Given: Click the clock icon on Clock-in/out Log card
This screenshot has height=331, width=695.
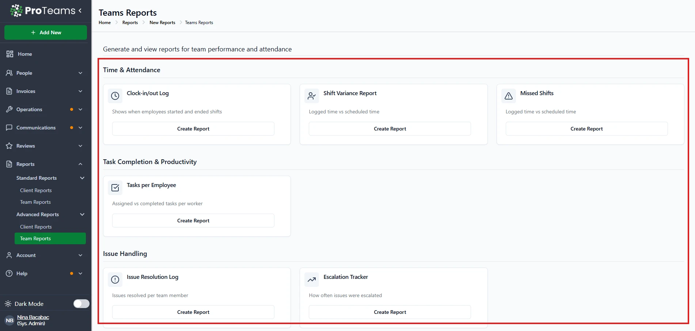Looking at the screenshot, I should point(115,96).
